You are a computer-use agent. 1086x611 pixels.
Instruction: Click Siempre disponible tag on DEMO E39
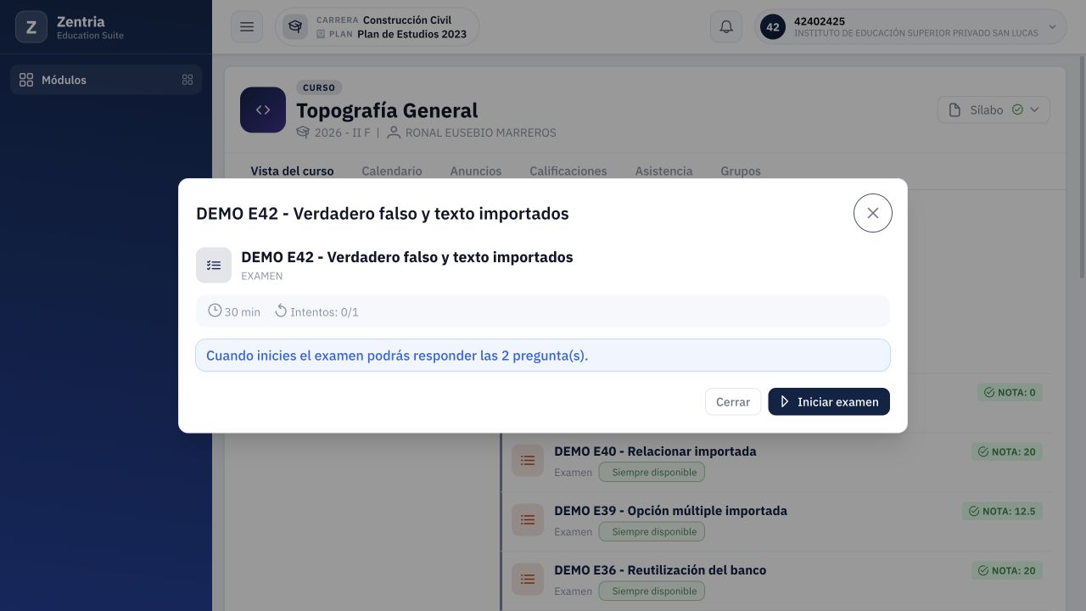coord(652,531)
